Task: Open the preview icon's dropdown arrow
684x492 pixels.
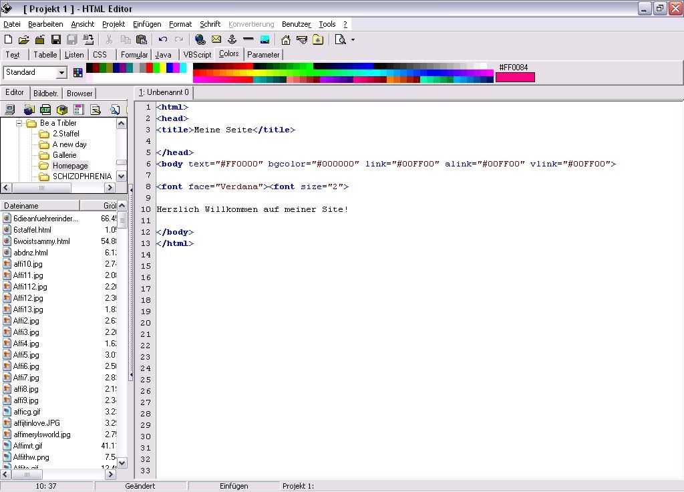Action: point(353,39)
